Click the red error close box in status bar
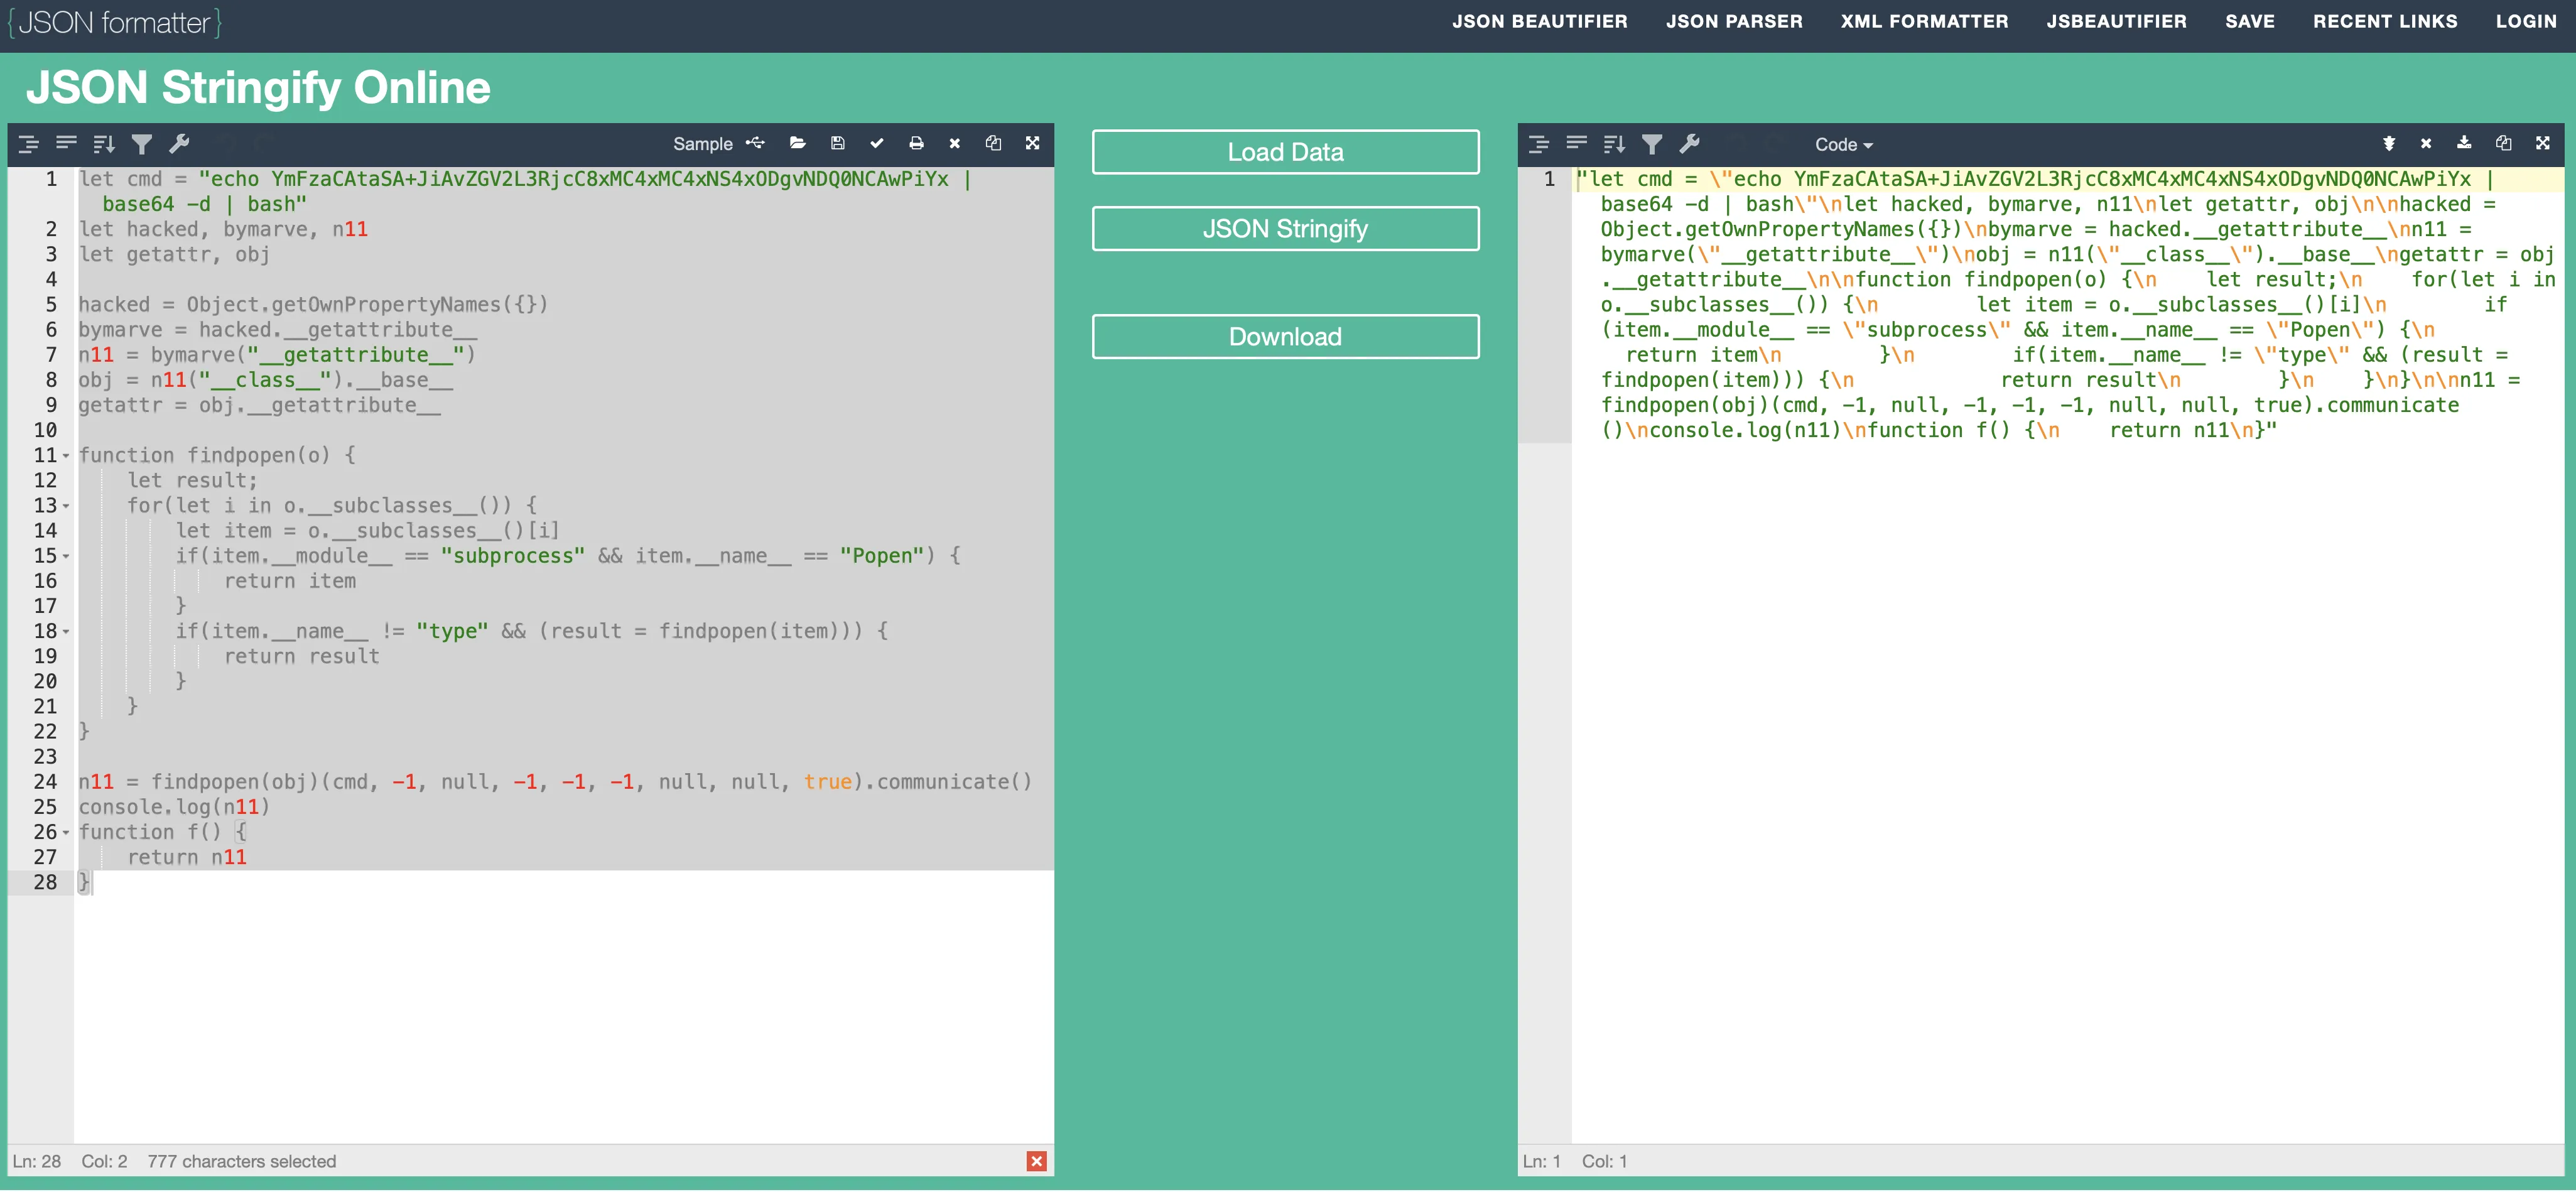 (1036, 1161)
